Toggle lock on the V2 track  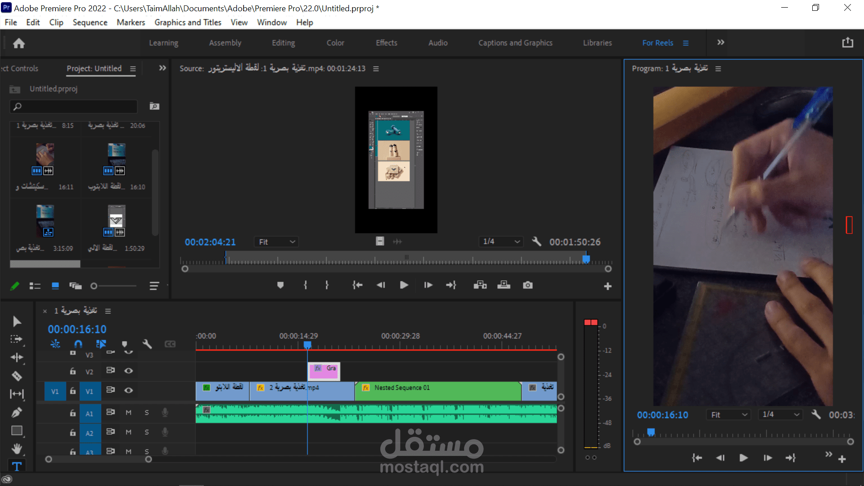coord(73,371)
